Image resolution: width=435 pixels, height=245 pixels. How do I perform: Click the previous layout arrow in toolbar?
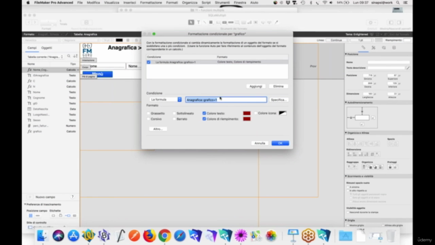click(29, 22)
